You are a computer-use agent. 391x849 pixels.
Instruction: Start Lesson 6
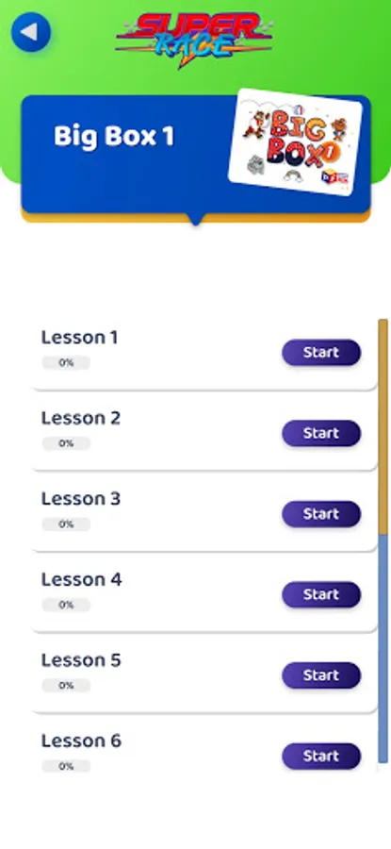click(x=321, y=756)
